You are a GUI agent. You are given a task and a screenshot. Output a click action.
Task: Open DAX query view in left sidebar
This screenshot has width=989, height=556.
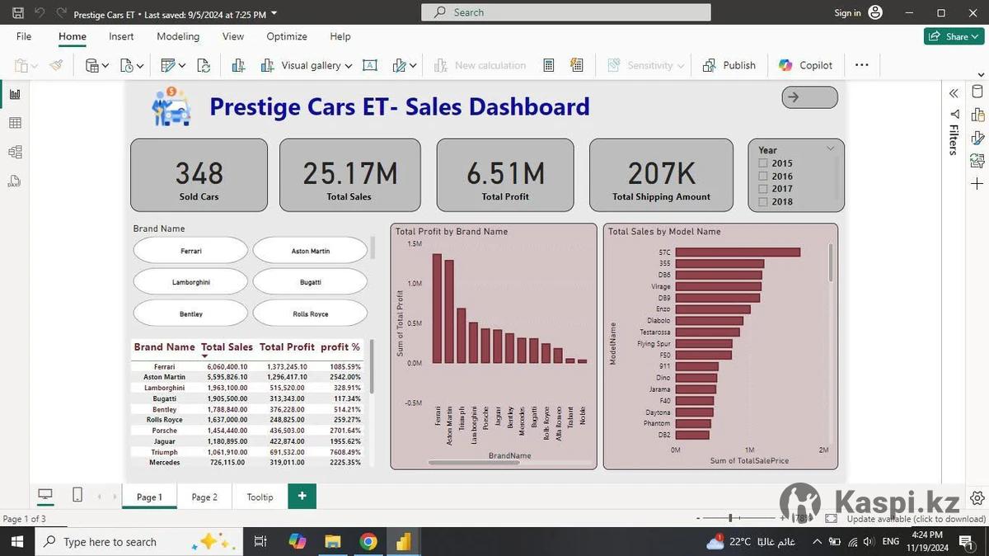15,181
